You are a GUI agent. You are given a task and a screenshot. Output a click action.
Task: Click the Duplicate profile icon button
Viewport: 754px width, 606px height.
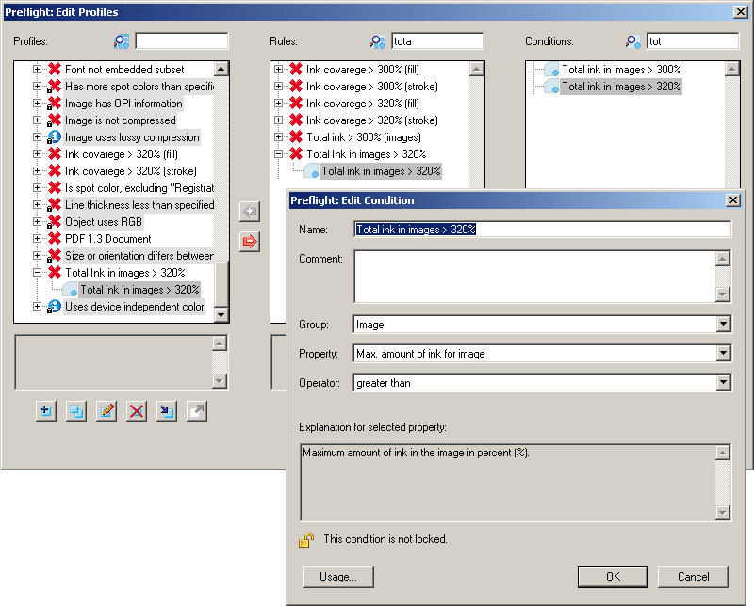(x=76, y=411)
